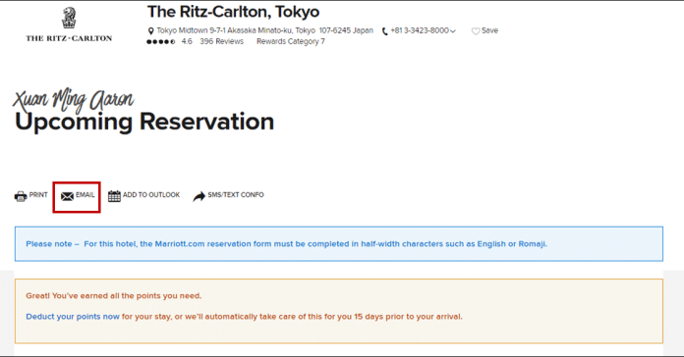
Task: Click the hotel address text
Action: click(264, 30)
